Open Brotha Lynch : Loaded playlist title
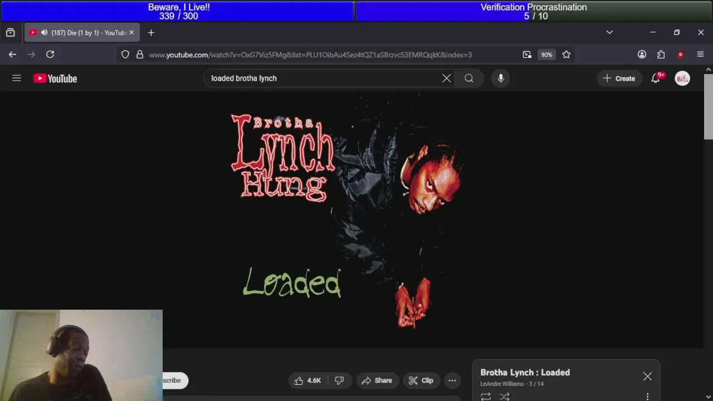The width and height of the screenshot is (713, 401). point(525,373)
